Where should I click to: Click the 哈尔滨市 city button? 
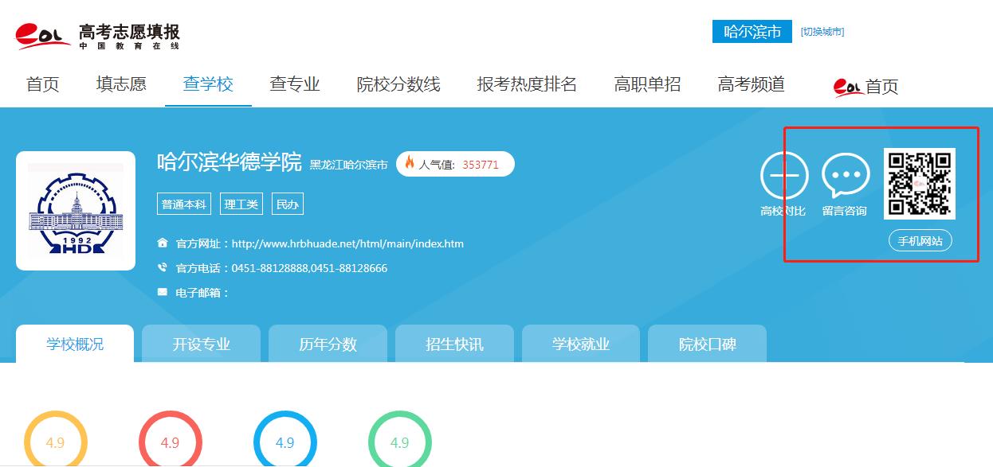(x=752, y=32)
